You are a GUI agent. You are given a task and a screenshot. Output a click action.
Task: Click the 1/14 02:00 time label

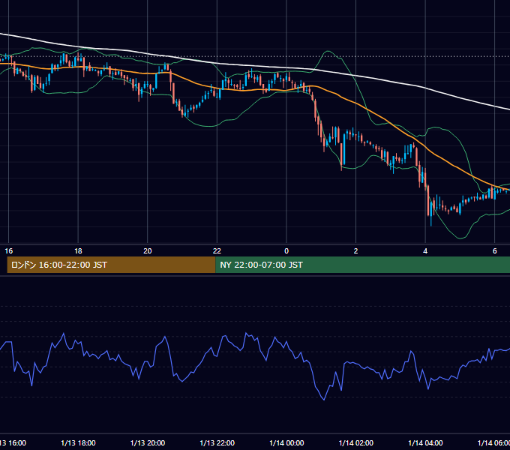[355, 442]
